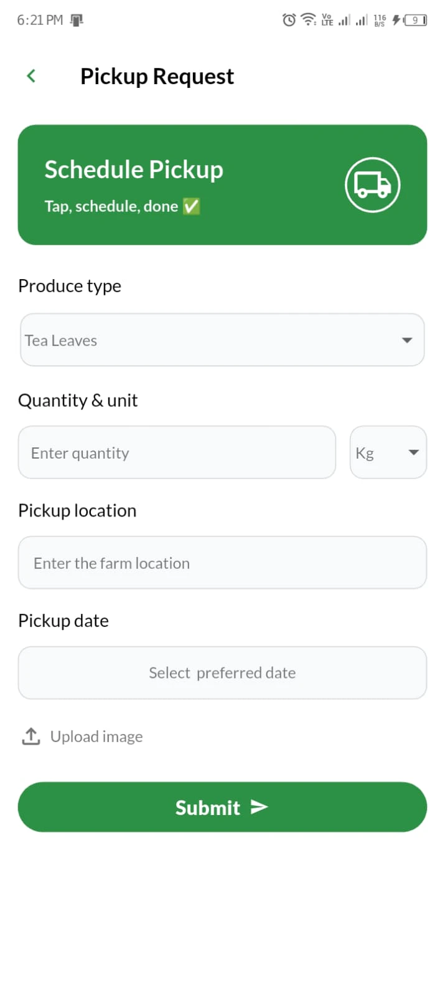Image resolution: width=445 pixels, height=997 pixels.
Task: Tap the 6:21 PM clock in the status bar
Action: [x=39, y=19]
